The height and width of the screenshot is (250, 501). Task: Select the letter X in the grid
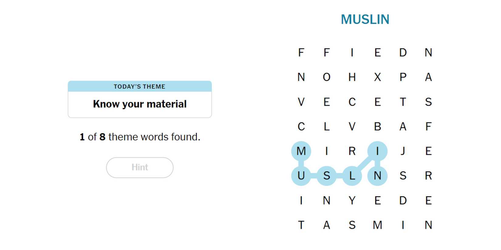(x=377, y=77)
